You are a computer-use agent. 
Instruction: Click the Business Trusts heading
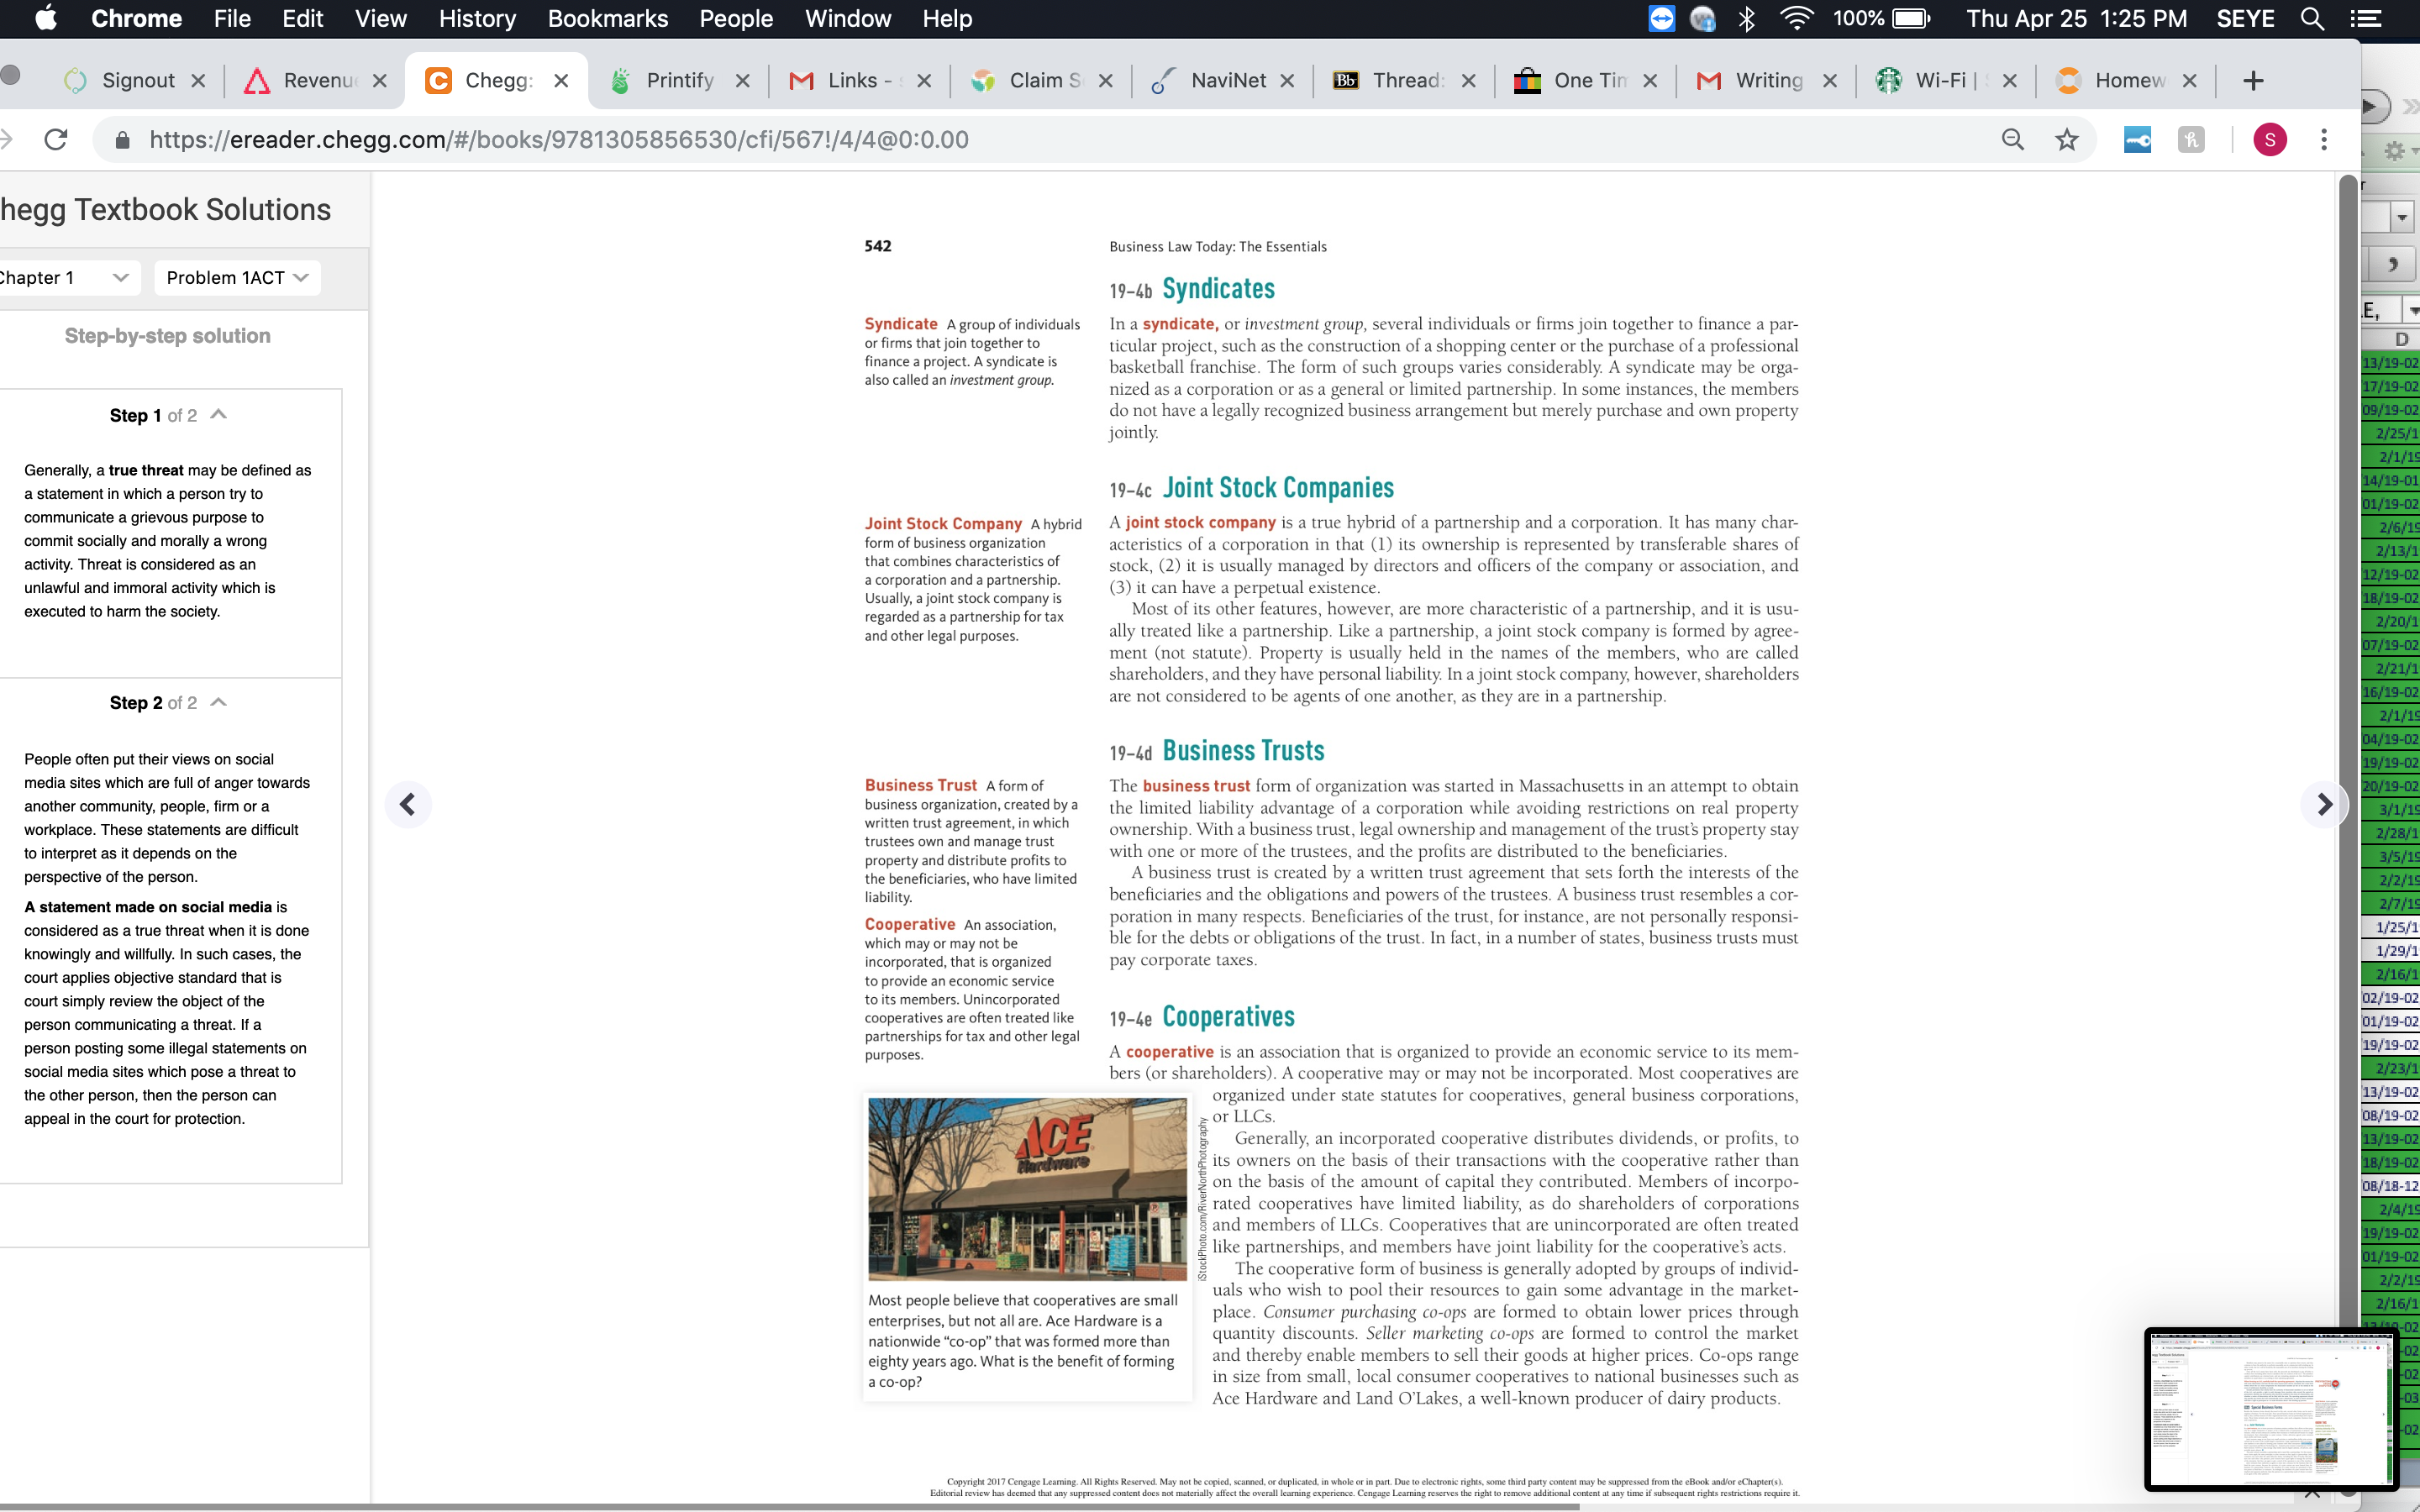point(1243,751)
